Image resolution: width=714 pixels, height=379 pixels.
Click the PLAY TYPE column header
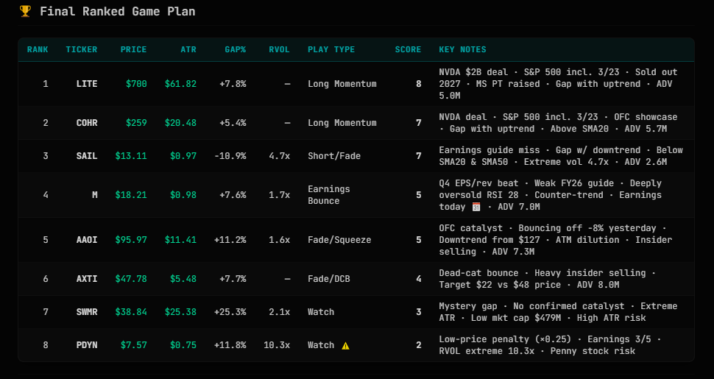(331, 49)
